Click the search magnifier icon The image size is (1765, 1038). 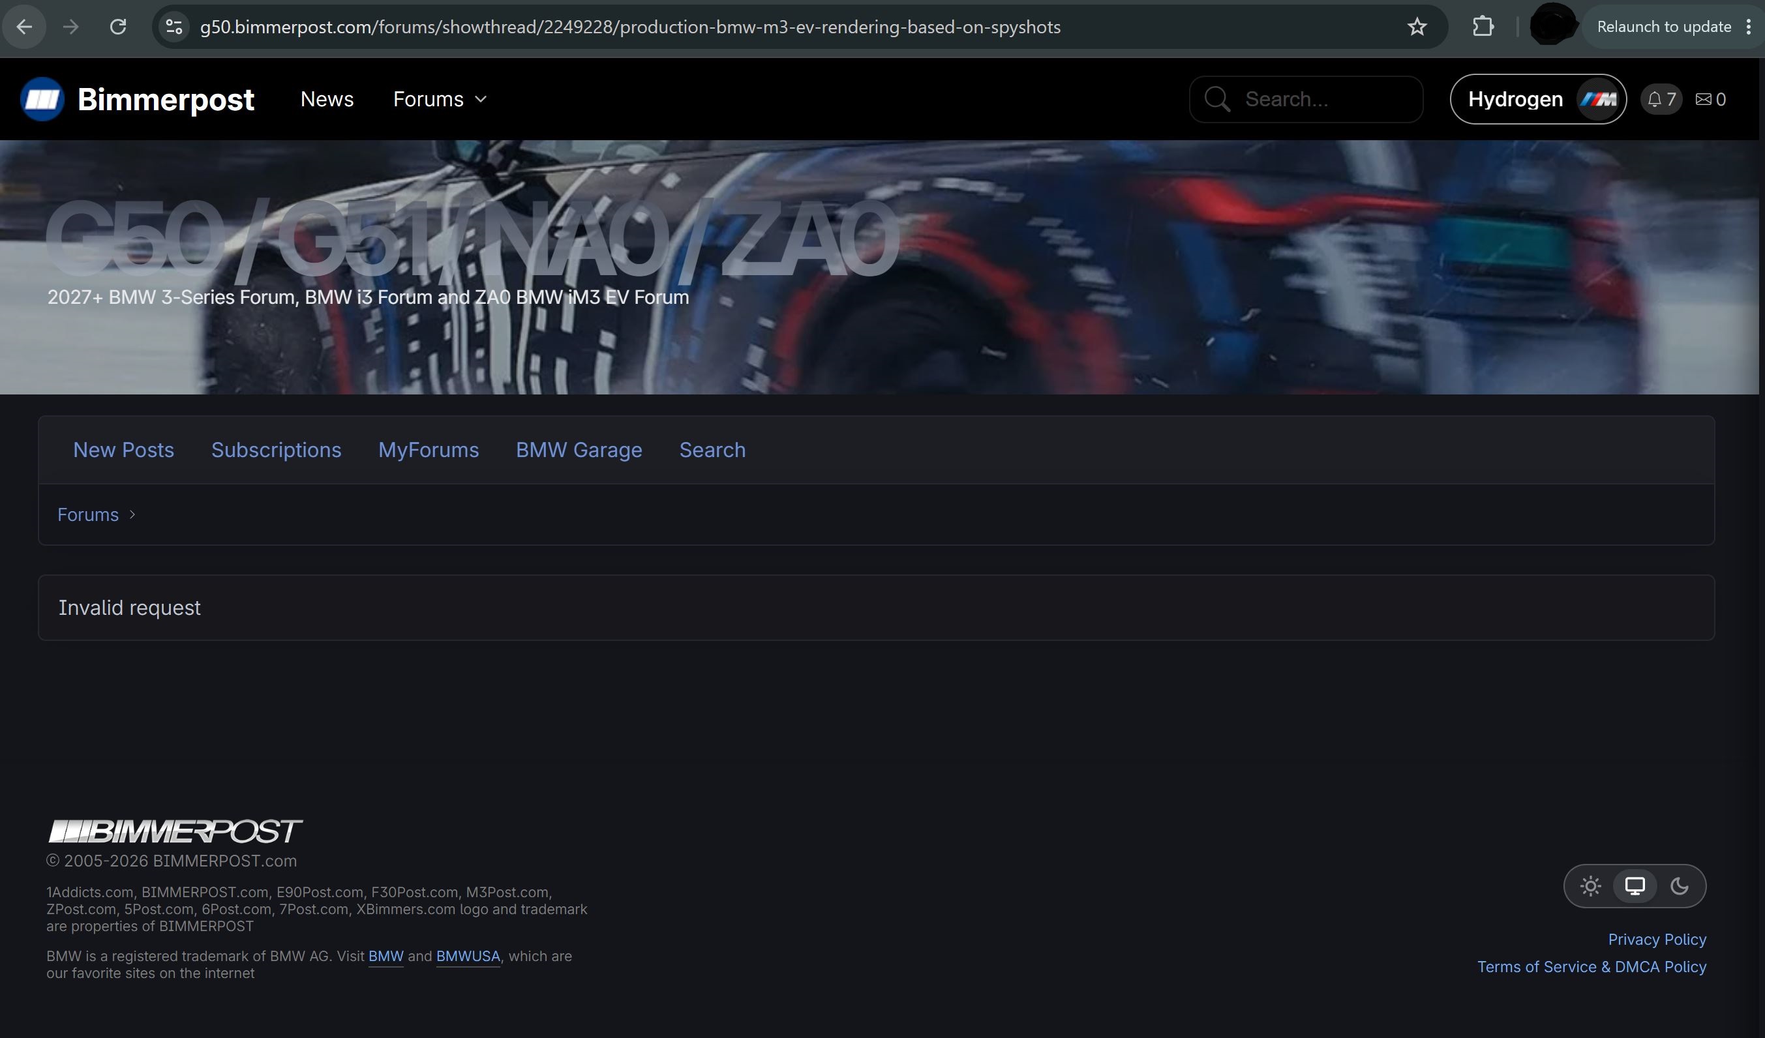point(1216,99)
